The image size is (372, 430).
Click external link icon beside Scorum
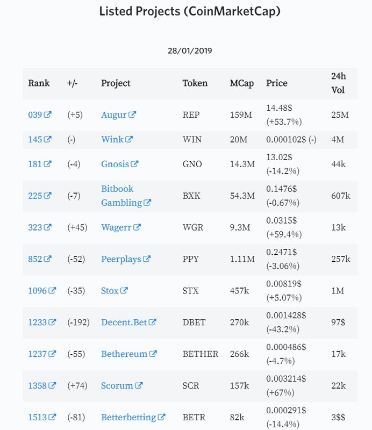coord(139,385)
